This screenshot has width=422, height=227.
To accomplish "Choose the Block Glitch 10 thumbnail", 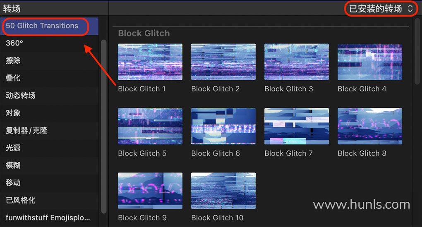I will 223,191.
